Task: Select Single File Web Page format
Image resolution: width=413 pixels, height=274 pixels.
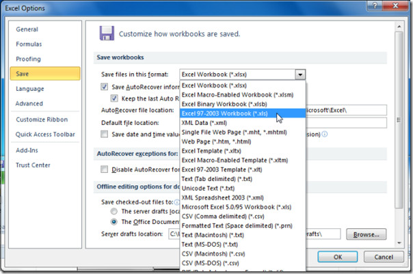Action: pyautogui.click(x=243, y=132)
